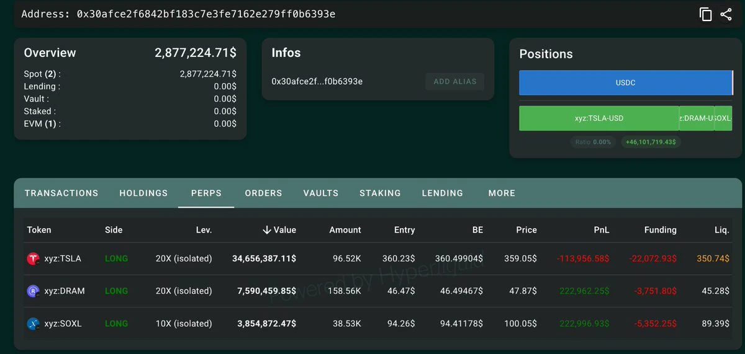Sort table by Funding column header
The width and height of the screenshot is (745, 354).
click(x=660, y=230)
